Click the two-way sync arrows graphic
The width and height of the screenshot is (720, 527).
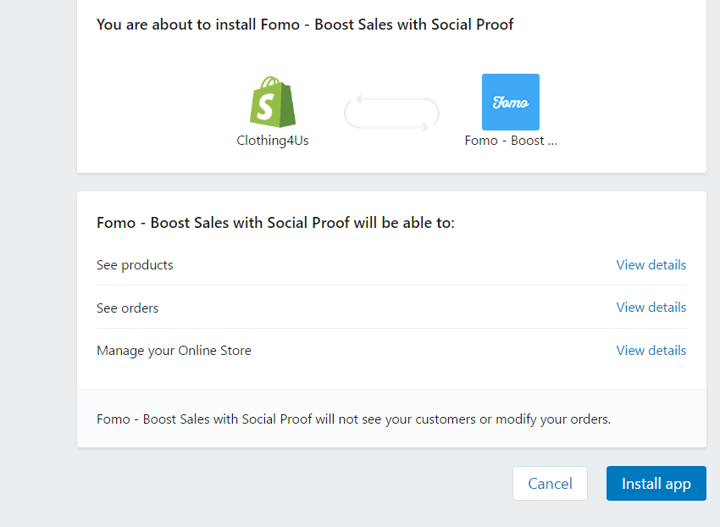391,113
